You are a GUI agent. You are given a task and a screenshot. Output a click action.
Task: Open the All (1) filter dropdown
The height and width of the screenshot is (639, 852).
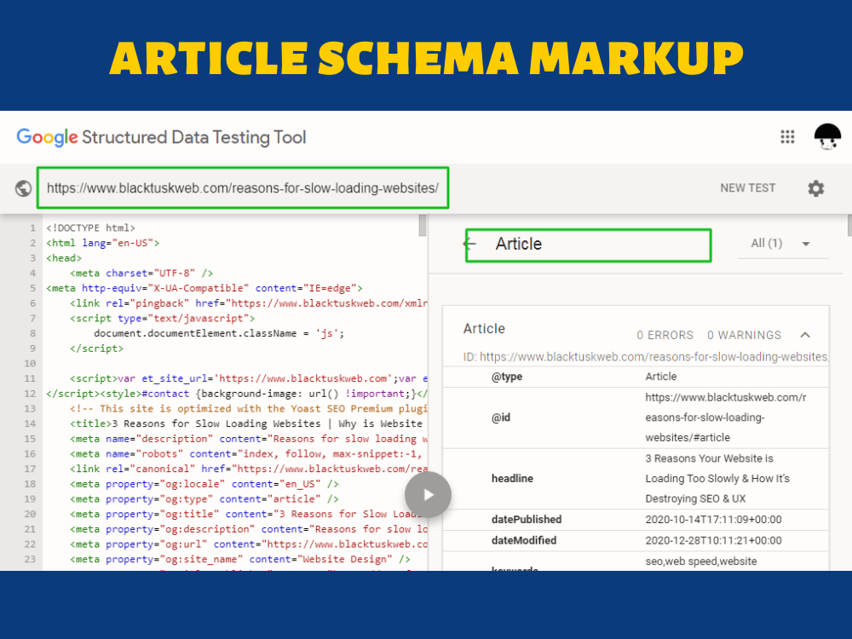[780, 244]
